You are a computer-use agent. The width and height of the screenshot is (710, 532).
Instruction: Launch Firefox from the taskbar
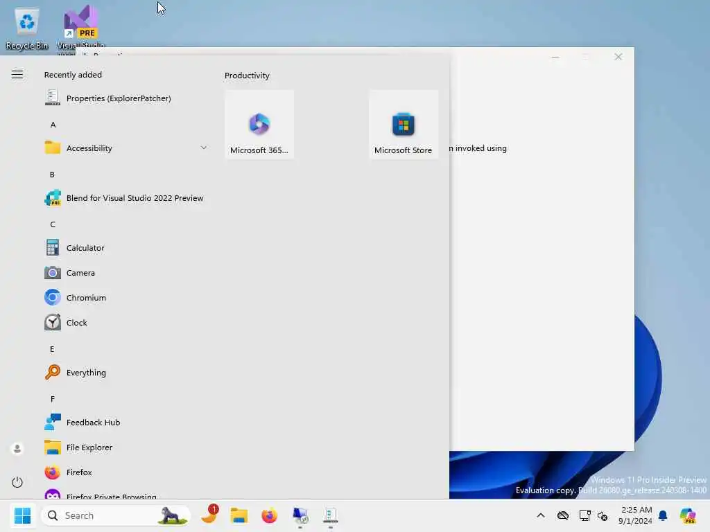270,515
